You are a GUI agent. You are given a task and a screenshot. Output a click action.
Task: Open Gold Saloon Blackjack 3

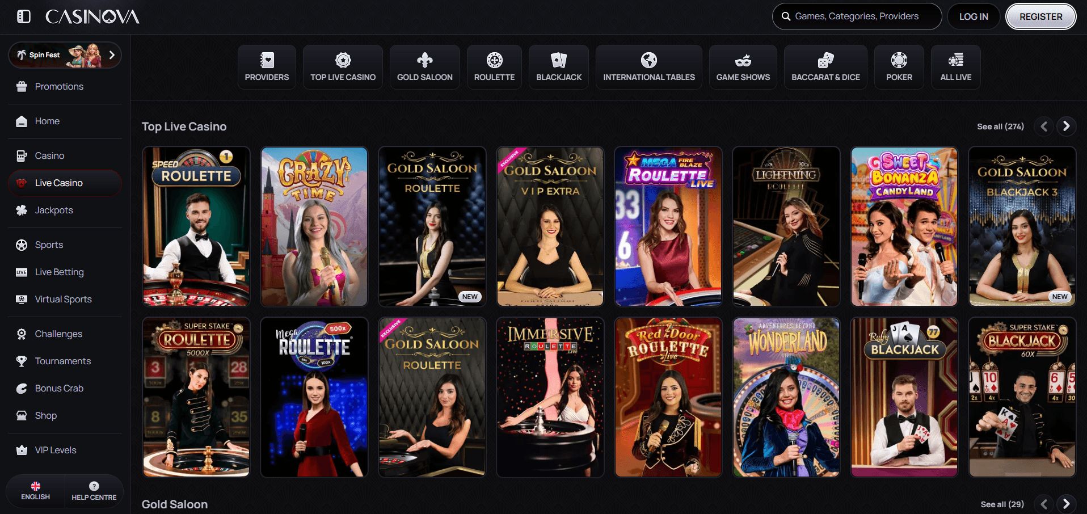click(x=1022, y=226)
